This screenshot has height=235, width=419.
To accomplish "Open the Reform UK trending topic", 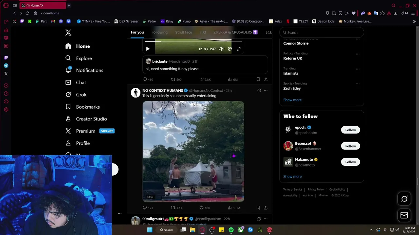I will [293, 58].
